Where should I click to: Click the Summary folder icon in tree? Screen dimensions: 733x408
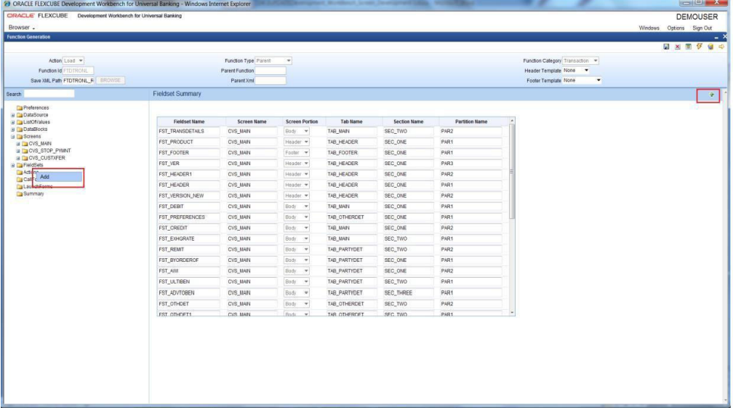[20, 194]
